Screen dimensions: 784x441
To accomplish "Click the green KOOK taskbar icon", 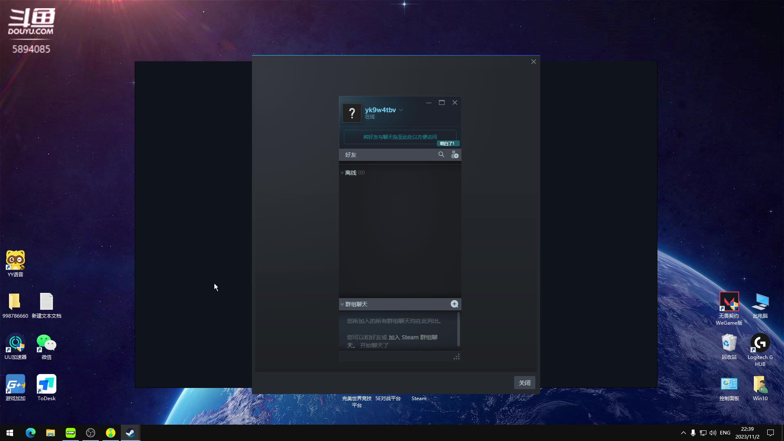I will [71, 433].
